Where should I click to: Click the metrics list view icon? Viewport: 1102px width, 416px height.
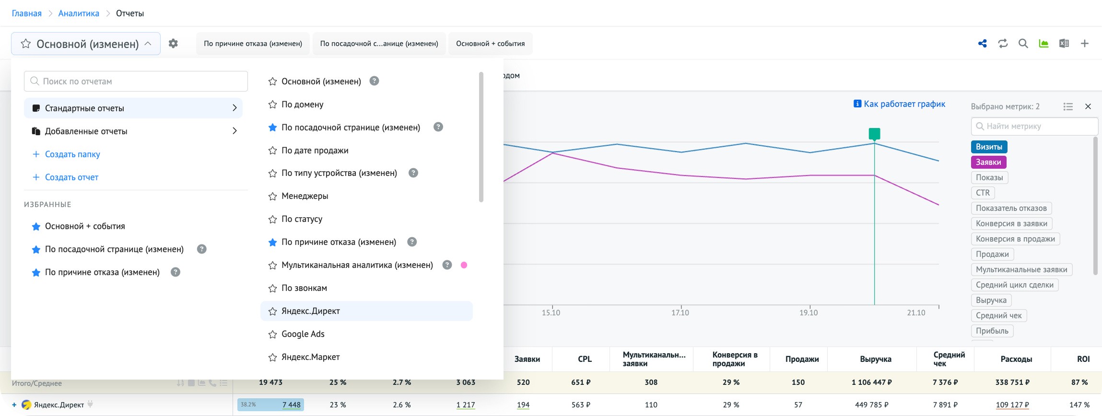pyautogui.click(x=1067, y=106)
